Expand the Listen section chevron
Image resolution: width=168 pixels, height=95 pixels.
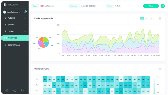click(25, 31)
